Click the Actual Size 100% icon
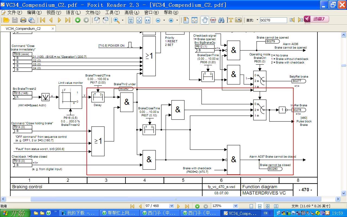Screen dimensions: 347x217 point(131,20)
